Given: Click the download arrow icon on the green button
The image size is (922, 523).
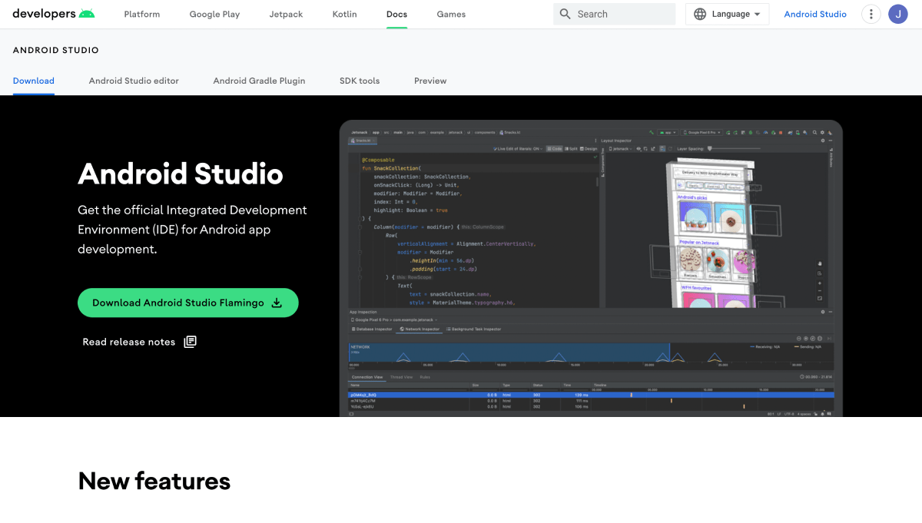Looking at the screenshot, I should pos(276,303).
